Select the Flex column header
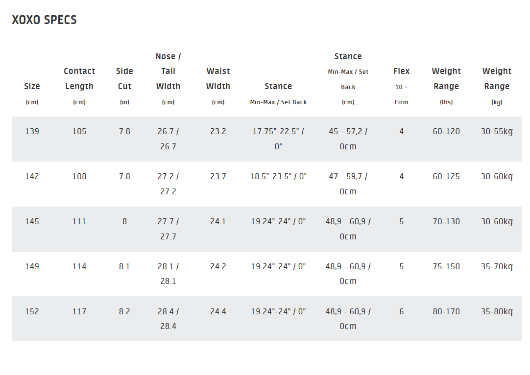This screenshot has width=530, height=375. click(401, 71)
